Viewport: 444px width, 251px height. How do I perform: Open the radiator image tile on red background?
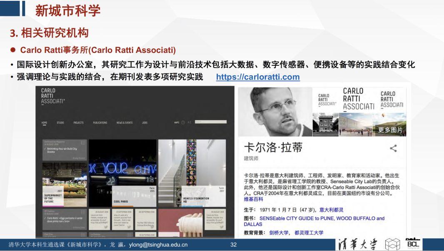(x=180, y=223)
